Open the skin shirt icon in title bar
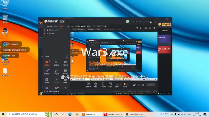Viewport: 209px width, 117px height. (143, 22)
